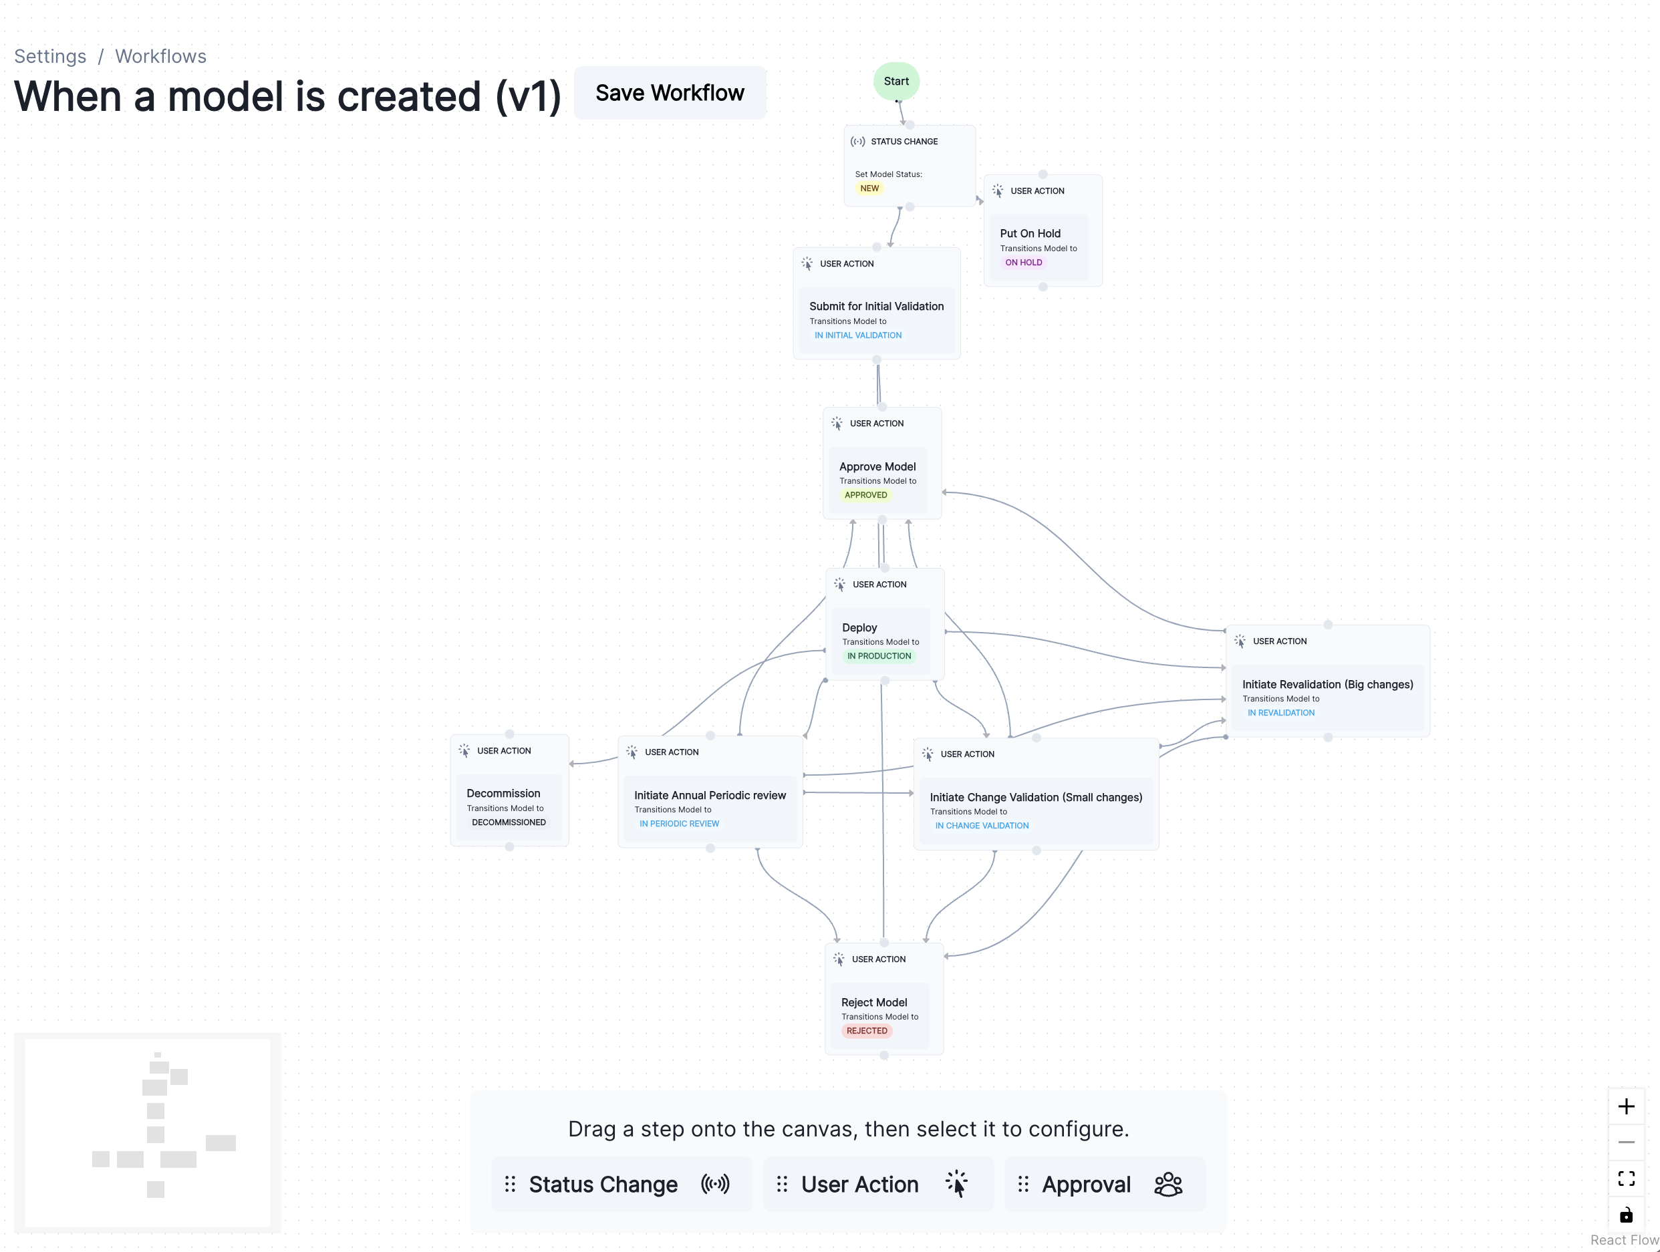The image size is (1660, 1252).
Task: Click the zoom in plus control
Action: coord(1627,1106)
